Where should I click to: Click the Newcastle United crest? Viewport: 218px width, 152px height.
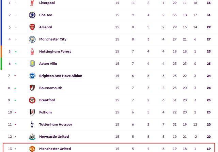click(x=32, y=137)
